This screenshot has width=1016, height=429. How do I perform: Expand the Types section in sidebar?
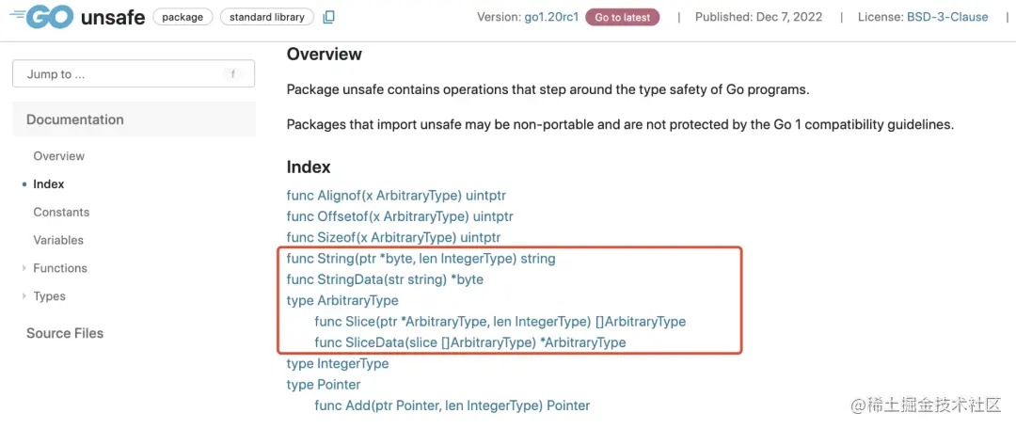24,296
